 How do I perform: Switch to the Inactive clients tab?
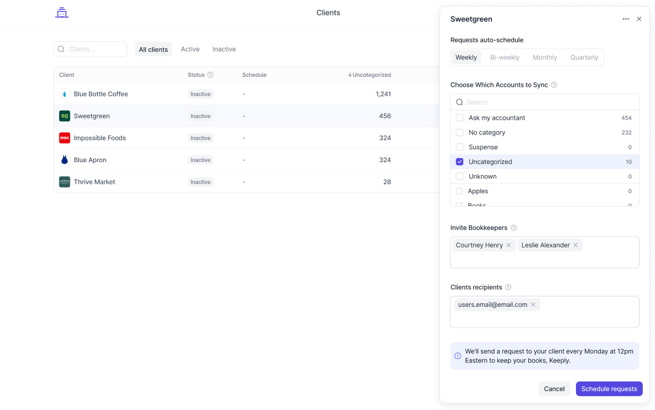224,49
